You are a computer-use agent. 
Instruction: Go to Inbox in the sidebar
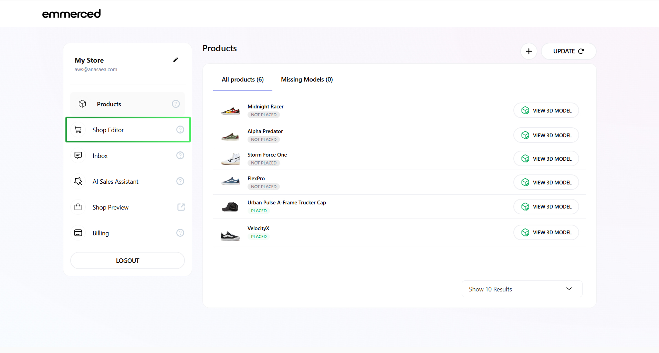tap(100, 156)
